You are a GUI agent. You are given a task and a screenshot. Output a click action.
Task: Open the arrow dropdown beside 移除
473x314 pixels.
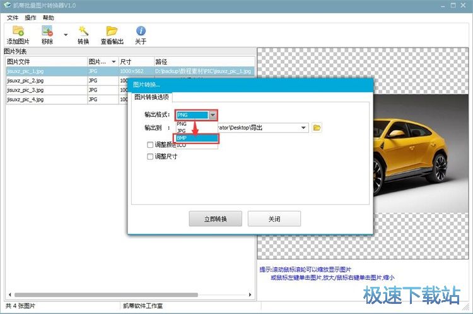[66, 35]
